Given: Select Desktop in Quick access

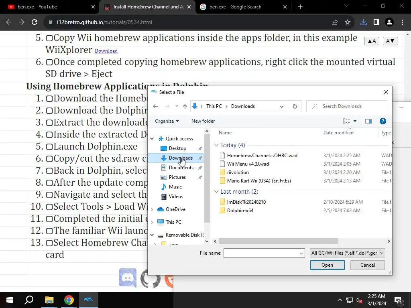Looking at the screenshot, I should coord(177,148).
